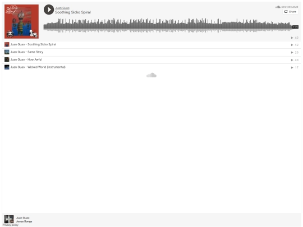Select Wicked World (Instrumental) track

151,67
